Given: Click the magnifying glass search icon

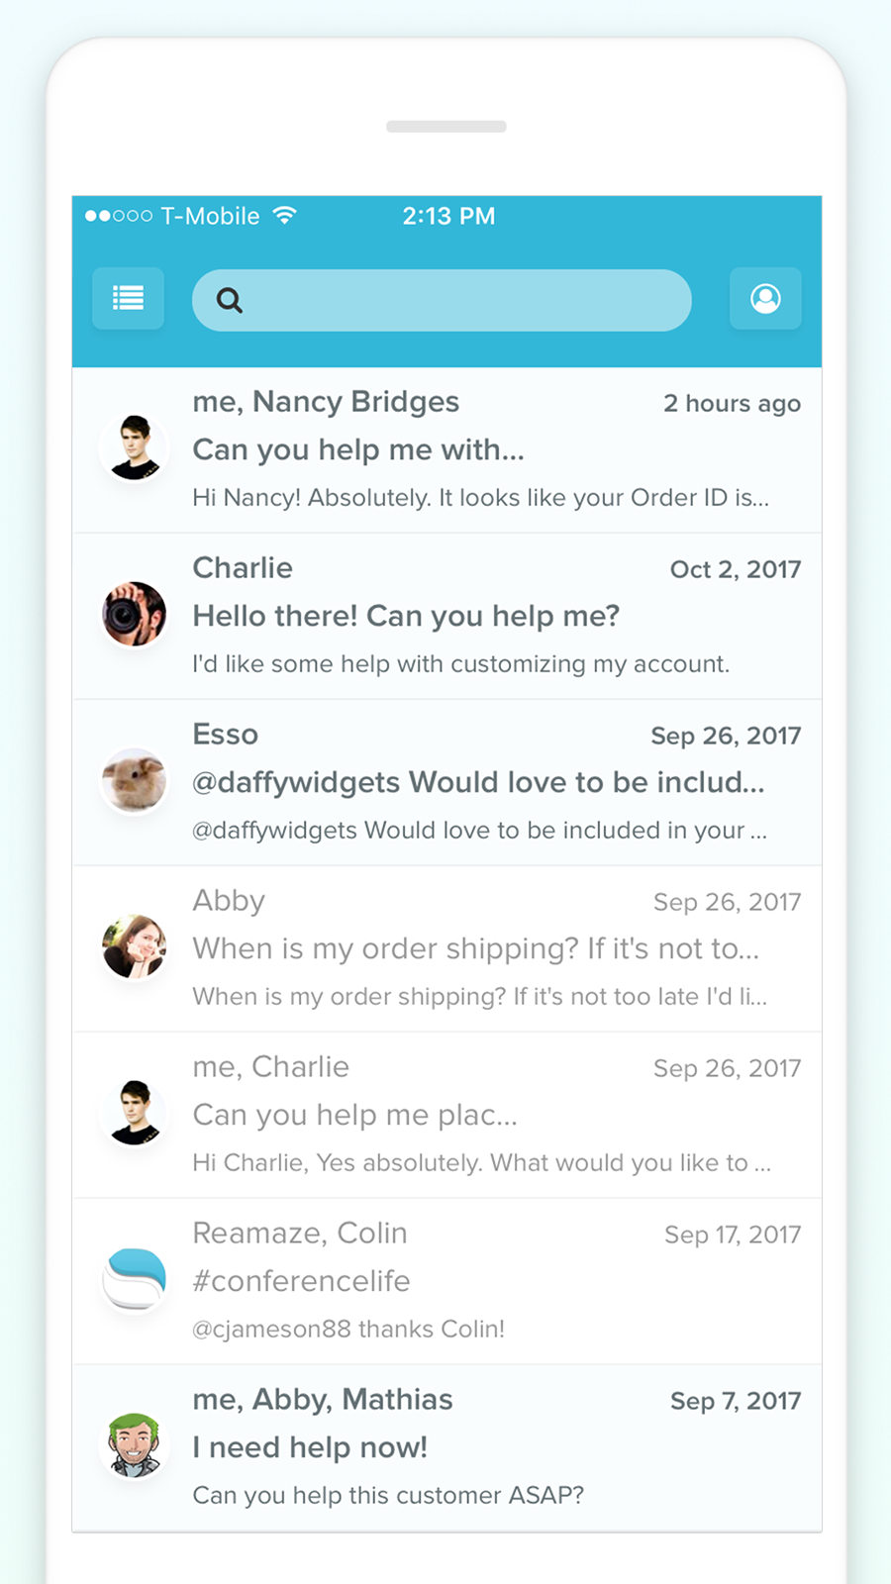Looking at the screenshot, I should pos(229,300).
